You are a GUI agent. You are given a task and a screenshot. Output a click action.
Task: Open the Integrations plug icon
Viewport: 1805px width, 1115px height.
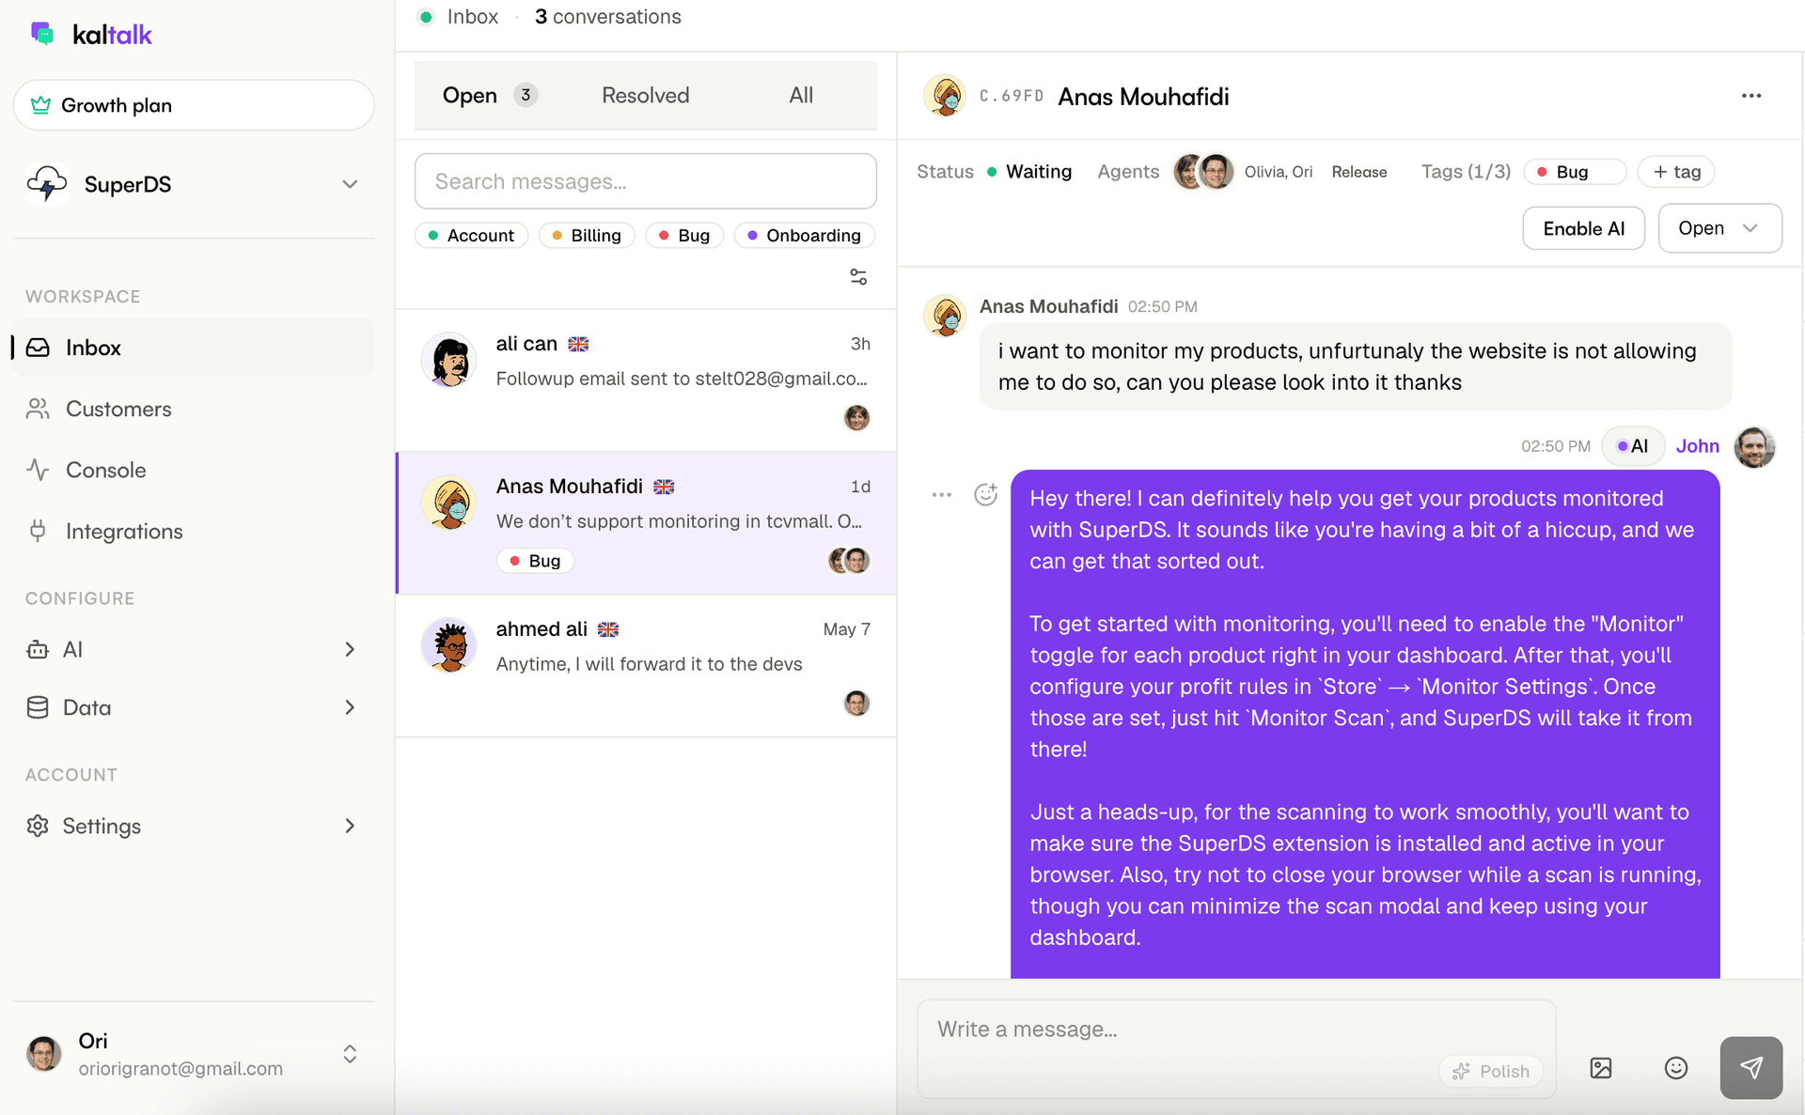38,531
